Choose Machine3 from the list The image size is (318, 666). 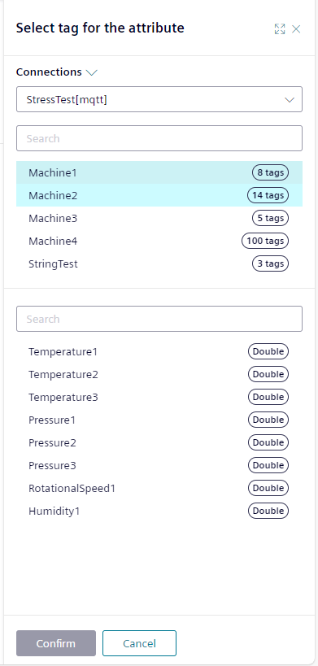point(159,218)
